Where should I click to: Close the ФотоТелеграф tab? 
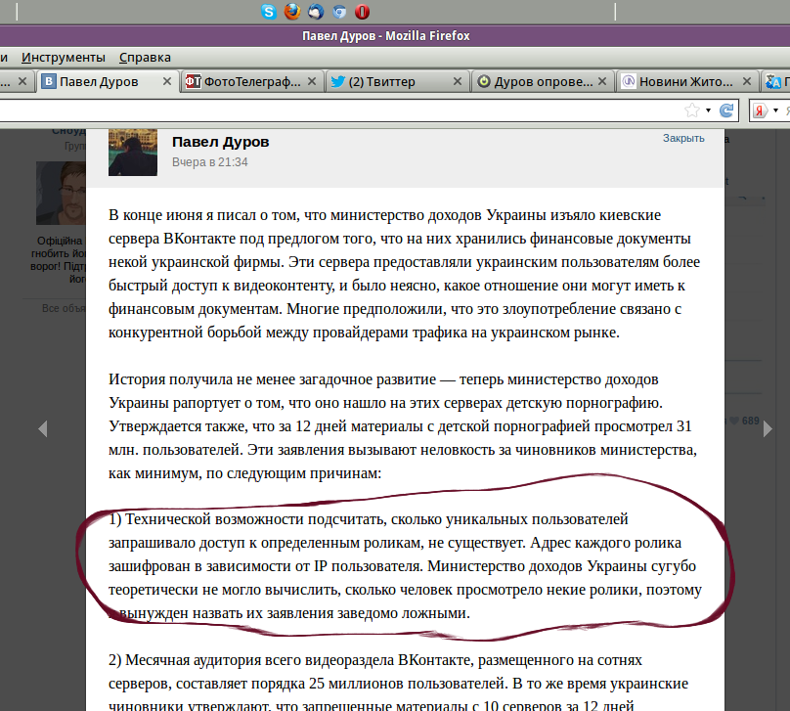[312, 81]
